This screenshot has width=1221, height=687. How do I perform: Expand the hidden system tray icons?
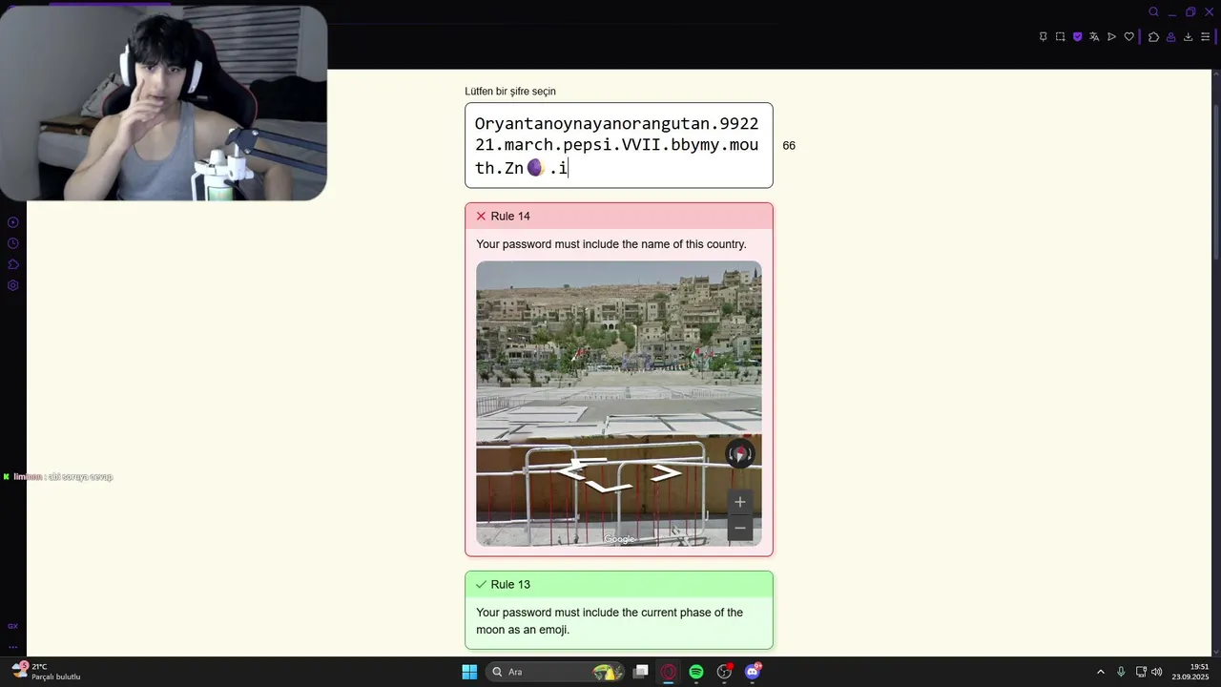(x=1101, y=672)
